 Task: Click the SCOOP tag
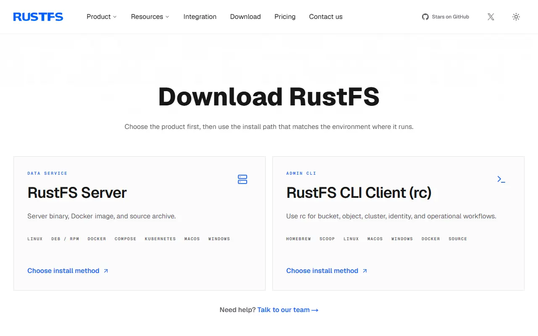[327, 239]
